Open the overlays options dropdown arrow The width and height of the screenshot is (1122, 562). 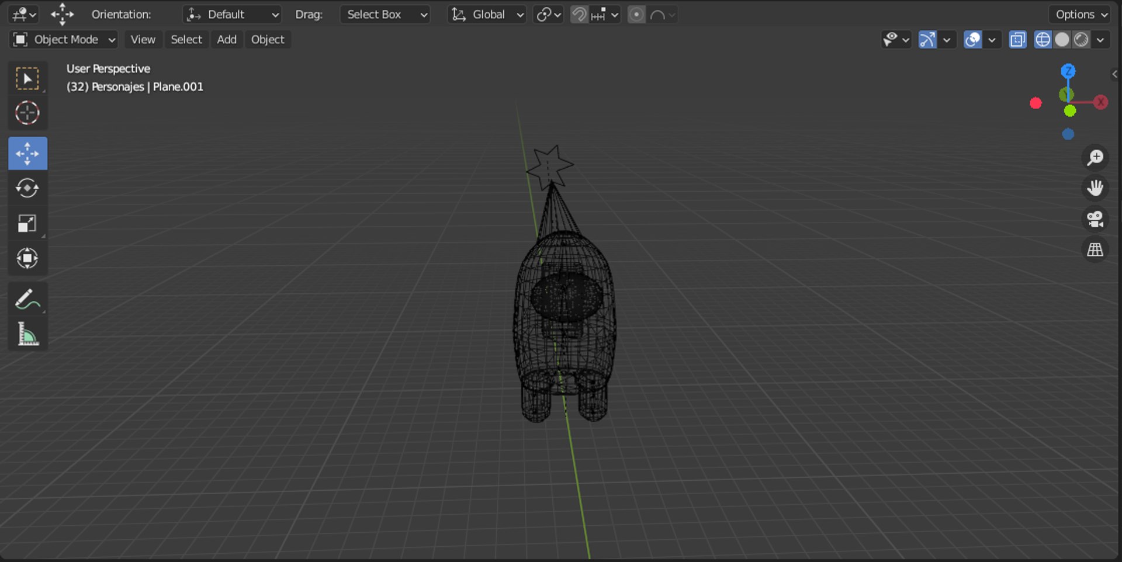(992, 40)
